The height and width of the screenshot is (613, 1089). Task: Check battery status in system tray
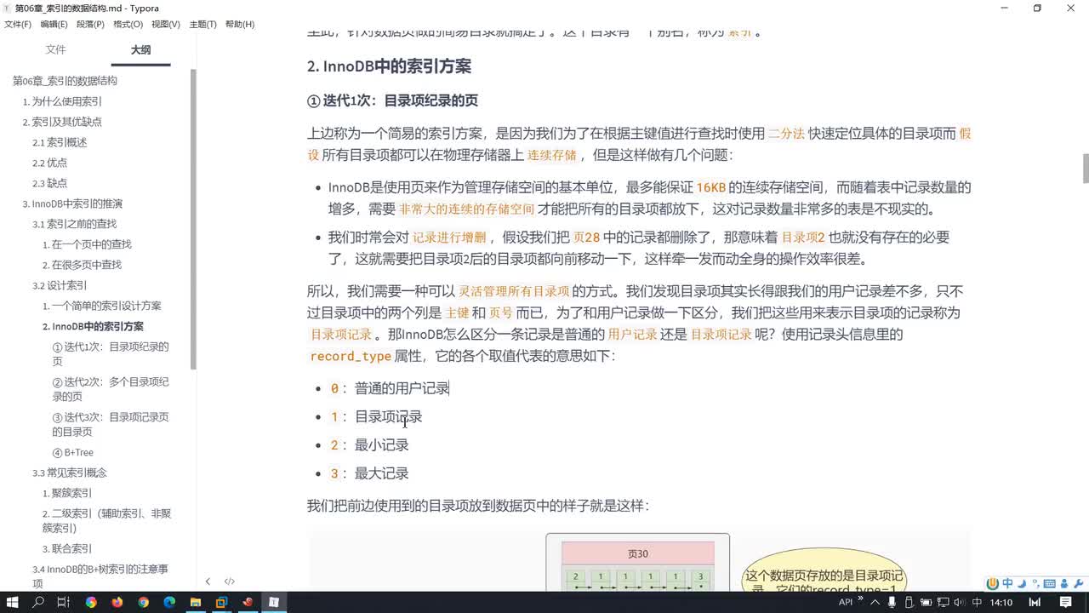(925, 602)
